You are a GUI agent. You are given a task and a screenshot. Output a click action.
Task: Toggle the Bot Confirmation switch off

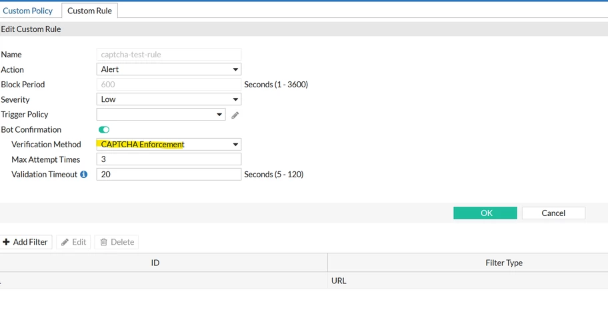coord(104,129)
